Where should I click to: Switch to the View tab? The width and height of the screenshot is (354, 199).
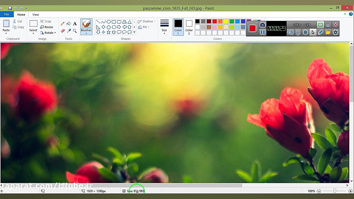[x=36, y=15]
